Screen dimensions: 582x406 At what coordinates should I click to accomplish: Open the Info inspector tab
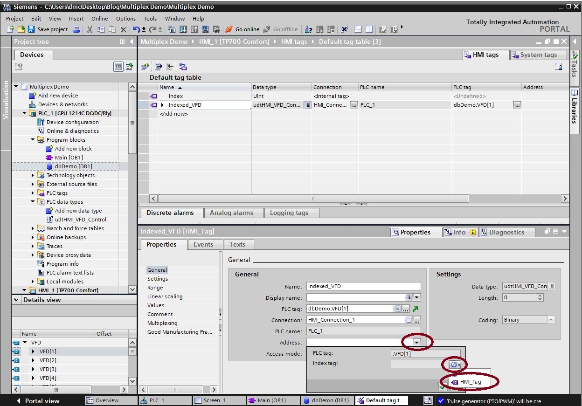(x=459, y=232)
